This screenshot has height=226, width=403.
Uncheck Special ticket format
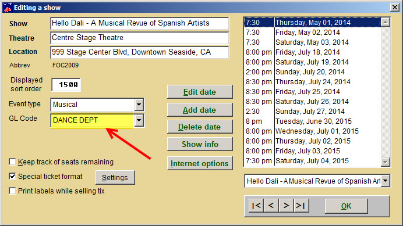coord(12,177)
